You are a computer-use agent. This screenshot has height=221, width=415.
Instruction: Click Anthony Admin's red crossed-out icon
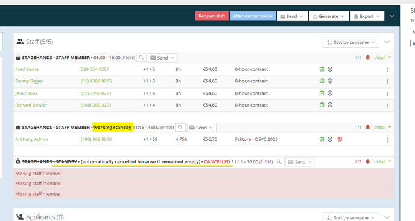pos(340,139)
